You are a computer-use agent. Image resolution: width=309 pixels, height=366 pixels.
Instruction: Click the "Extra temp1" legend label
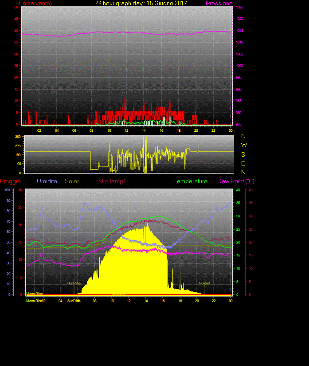coord(110,181)
